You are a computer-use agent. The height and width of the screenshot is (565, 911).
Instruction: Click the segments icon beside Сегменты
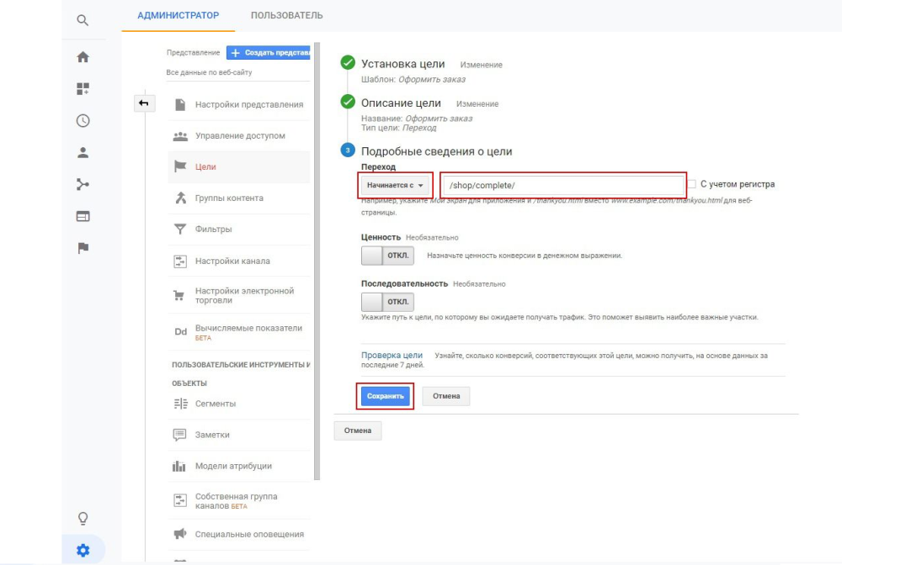[x=180, y=404]
